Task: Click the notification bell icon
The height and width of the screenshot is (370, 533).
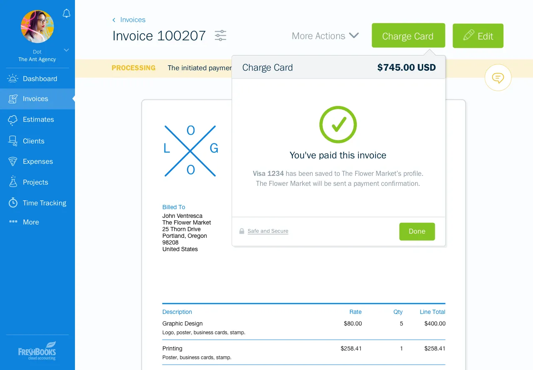Action: tap(66, 14)
